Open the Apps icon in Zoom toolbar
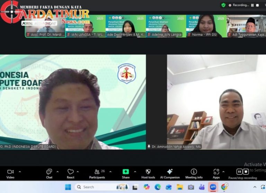266x193 pixels. [216, 172]
